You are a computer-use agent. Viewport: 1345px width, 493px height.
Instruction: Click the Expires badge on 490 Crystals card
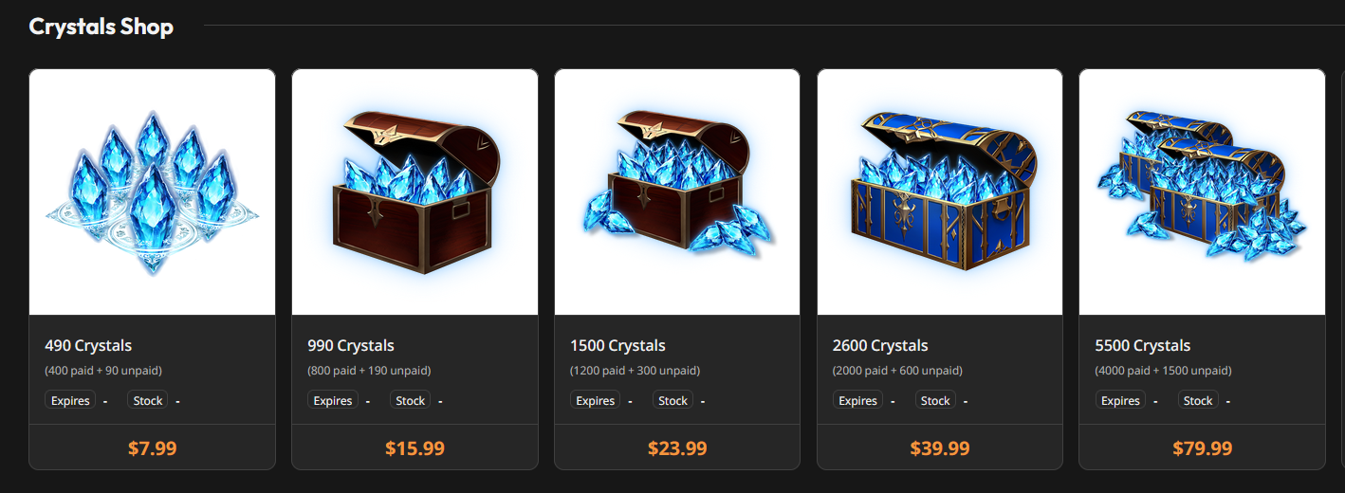[70, 400]
